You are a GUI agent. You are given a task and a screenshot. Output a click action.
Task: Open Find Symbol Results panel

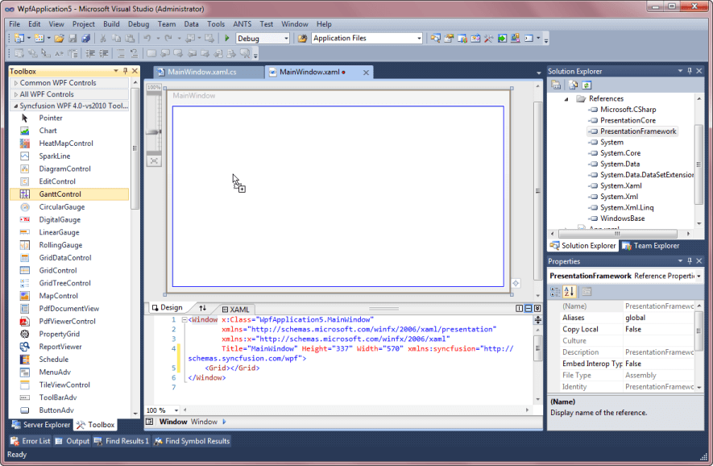coord(192,441)
